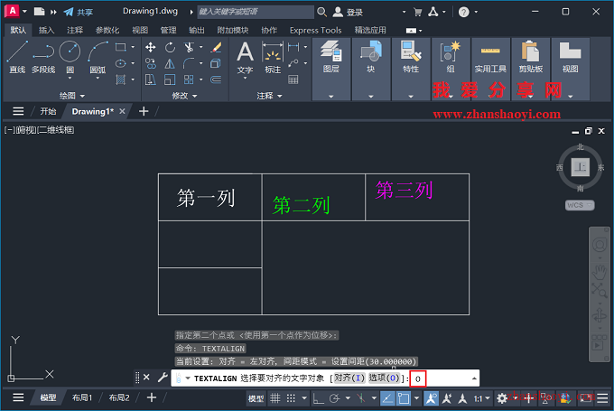Select the Circle (圆) tool

[70, 57]
